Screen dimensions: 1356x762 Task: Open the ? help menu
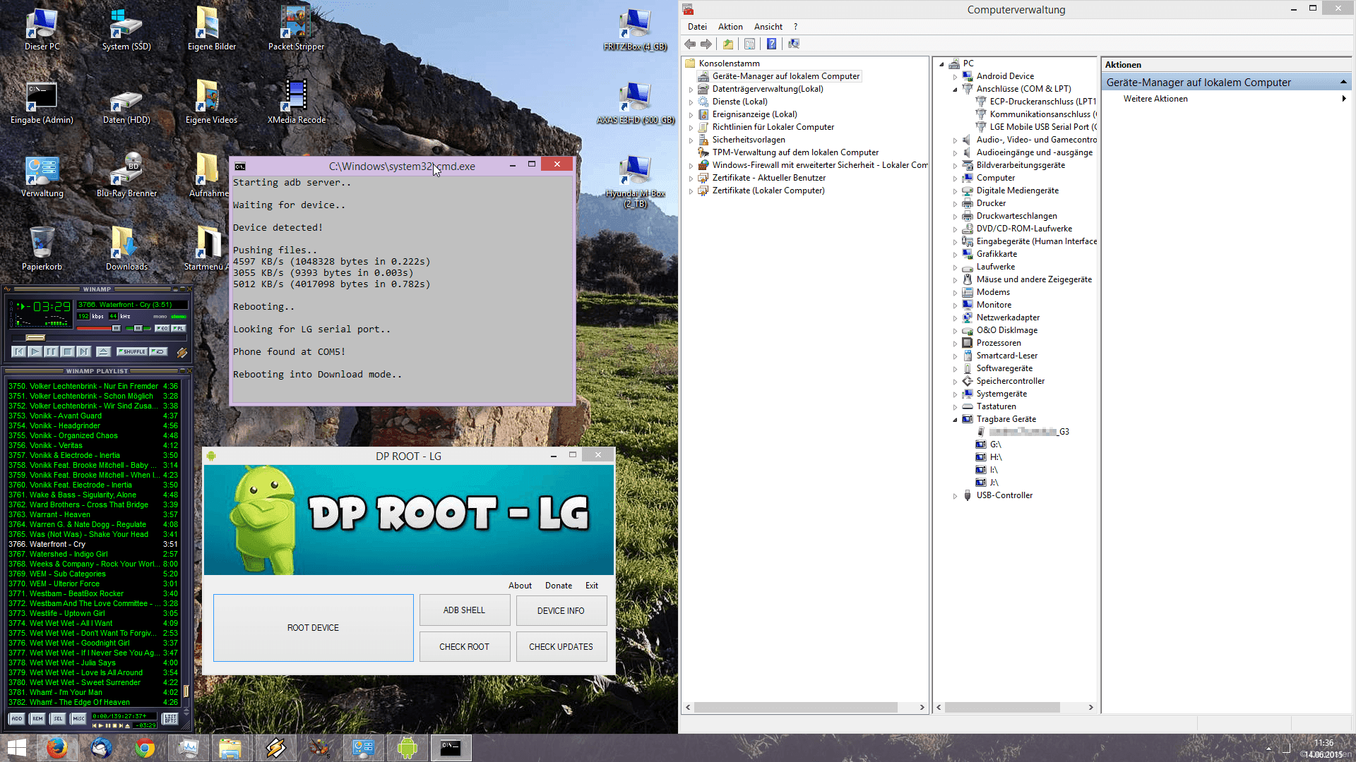[x=795, y=27]
